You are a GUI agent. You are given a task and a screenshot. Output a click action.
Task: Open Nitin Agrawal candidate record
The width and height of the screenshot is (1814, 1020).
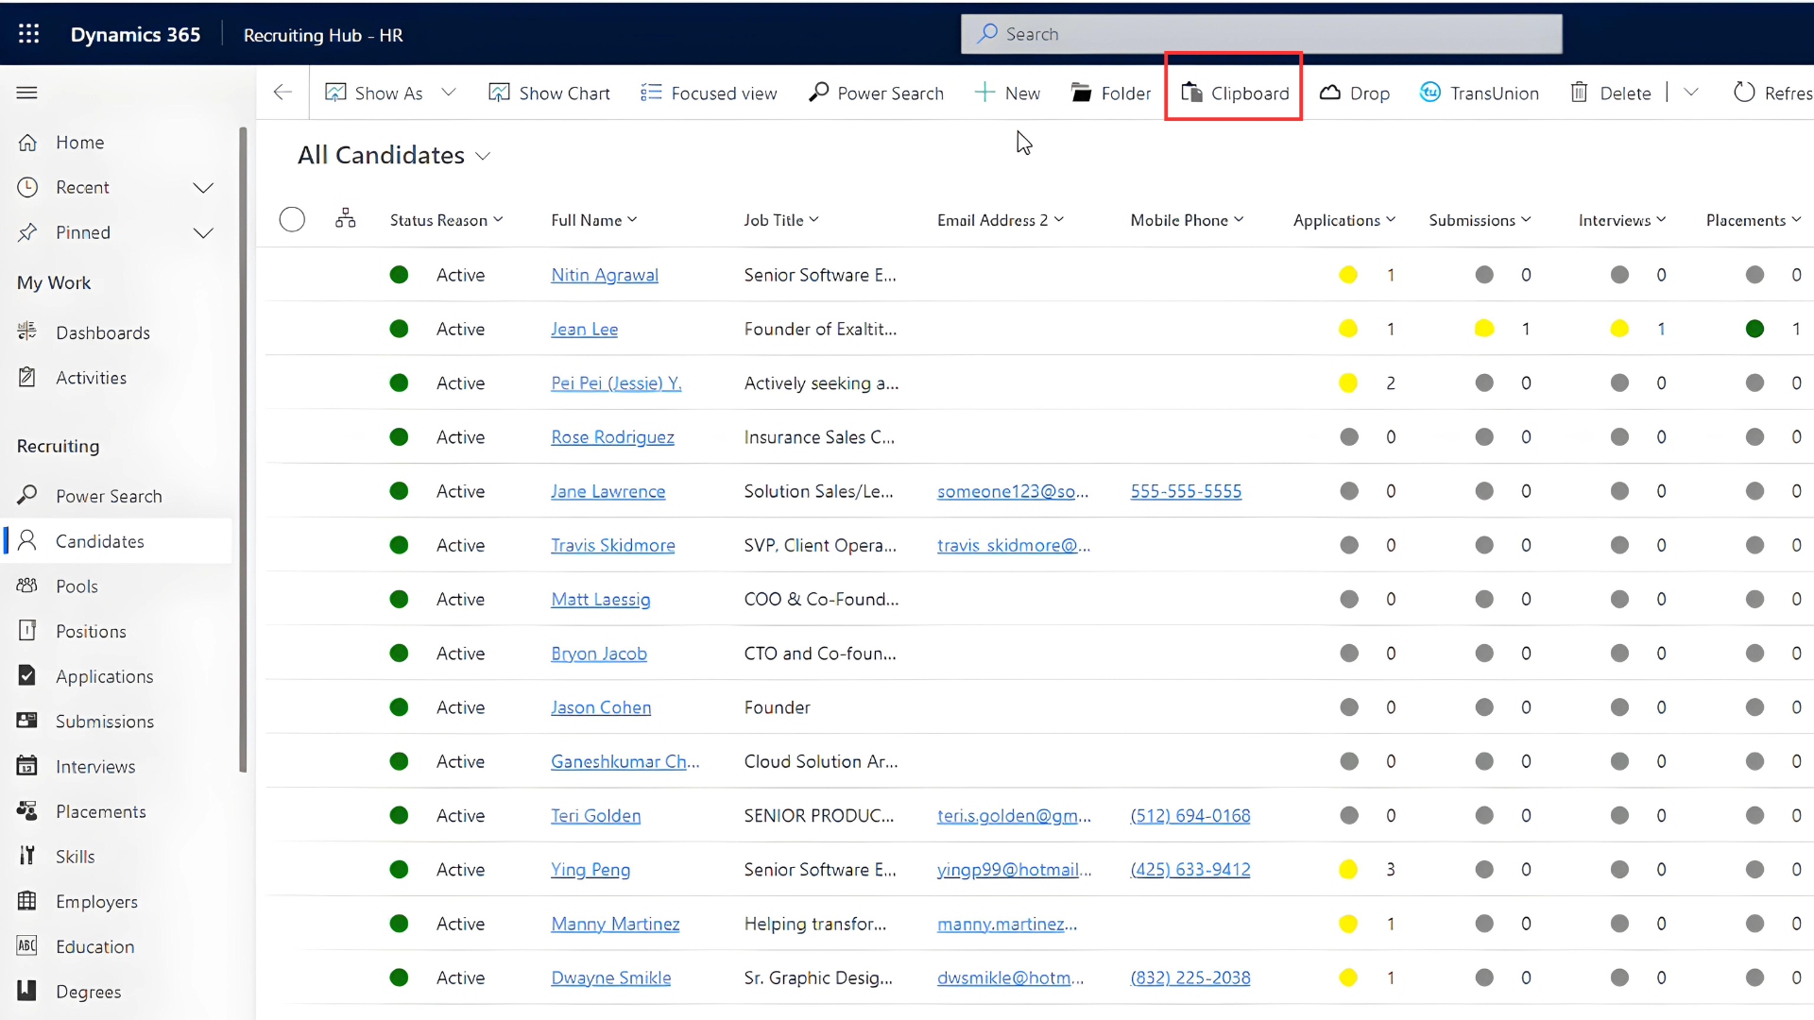pos(605,275)
